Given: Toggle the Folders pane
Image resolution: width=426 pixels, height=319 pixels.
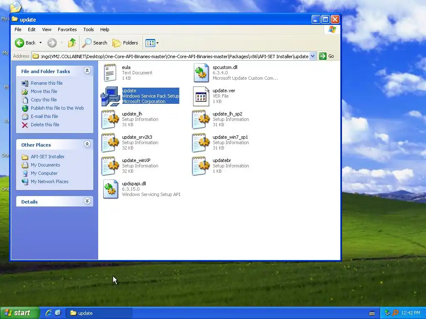Looking at the screenshot, I should [x=125, y=43].
